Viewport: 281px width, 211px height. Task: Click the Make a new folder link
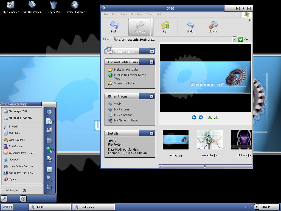[126, 70]
